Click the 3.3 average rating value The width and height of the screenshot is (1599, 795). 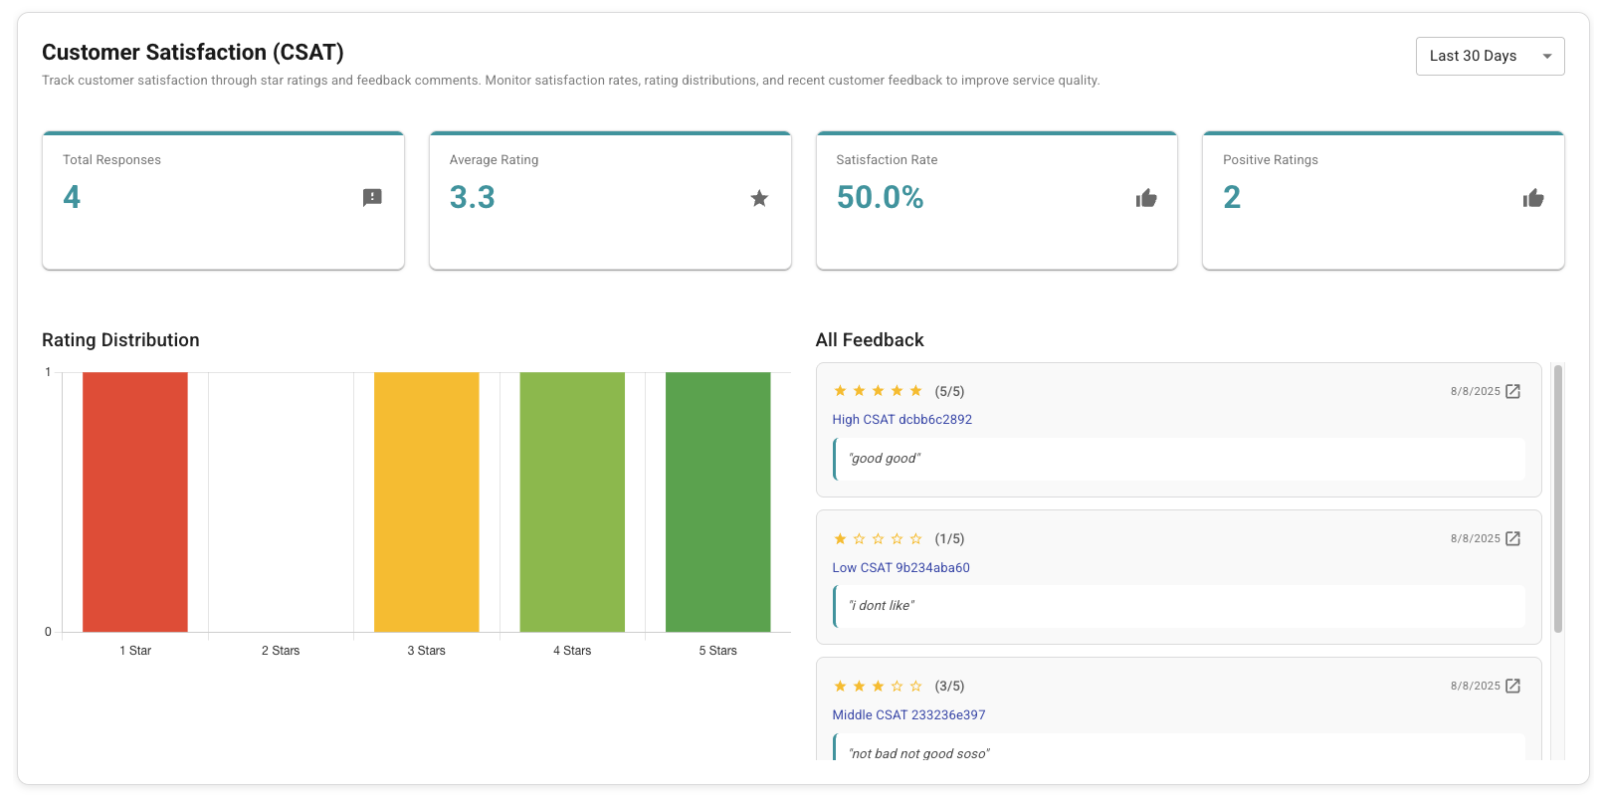472,197
